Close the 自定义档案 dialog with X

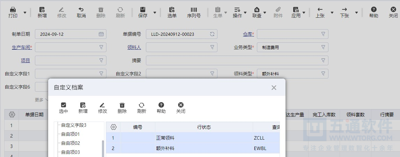click(274, 88)
